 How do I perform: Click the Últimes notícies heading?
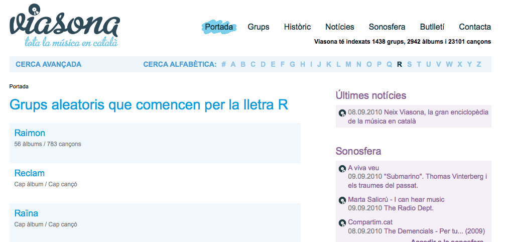371,95
